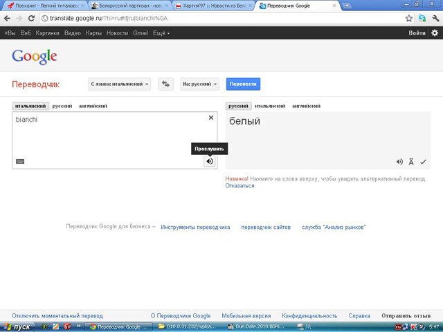Image resolution: width=443 pixels, height=332 pixels.
Task: Open the 'Справка' footer link
Action: [x=359, y=315]
